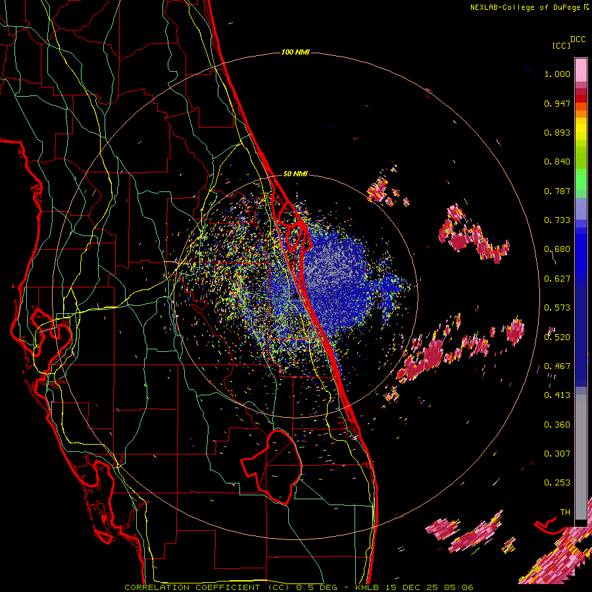Pick the gray segment of the color scale

(x=581, y=457)
